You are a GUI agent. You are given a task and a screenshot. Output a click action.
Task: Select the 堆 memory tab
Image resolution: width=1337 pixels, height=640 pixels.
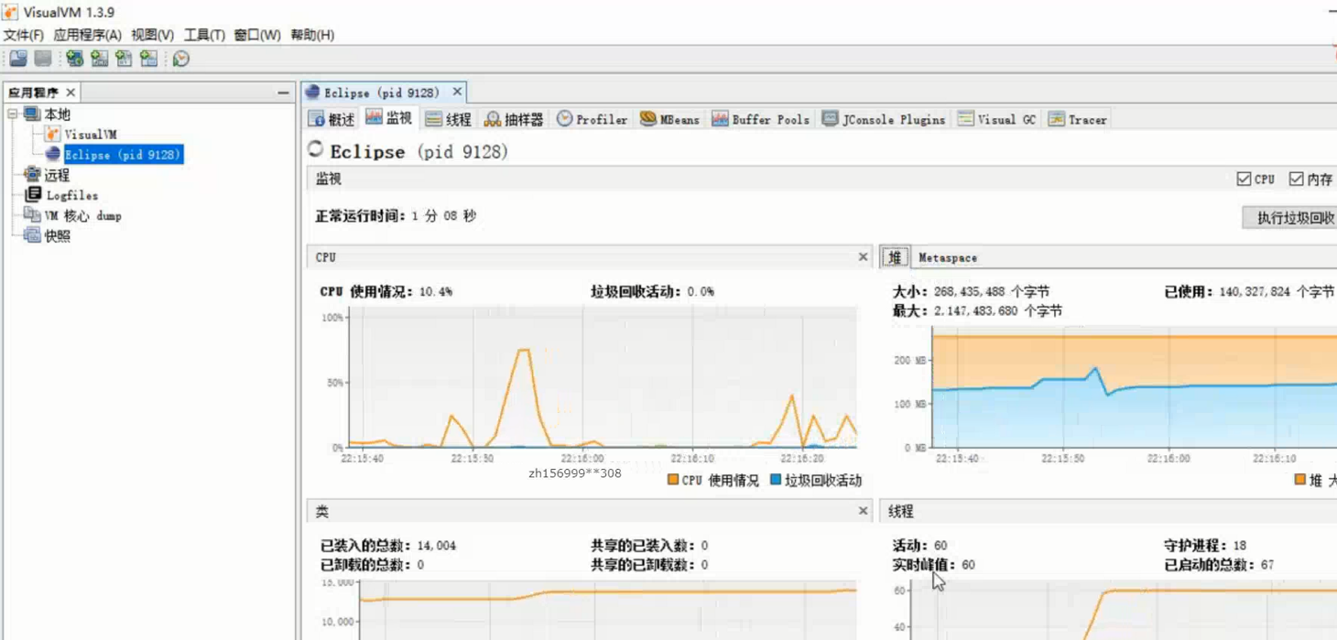click(895, 257)
